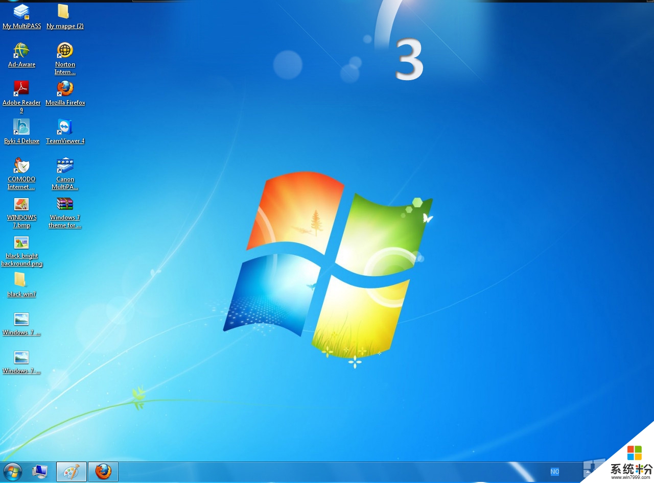Open the computer icon on taskbar
The image size is (654, 483).
pos(40,472)
